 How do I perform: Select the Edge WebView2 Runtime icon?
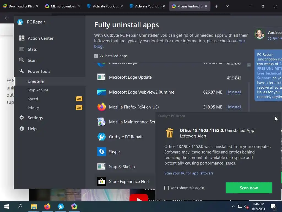[101, 92]
